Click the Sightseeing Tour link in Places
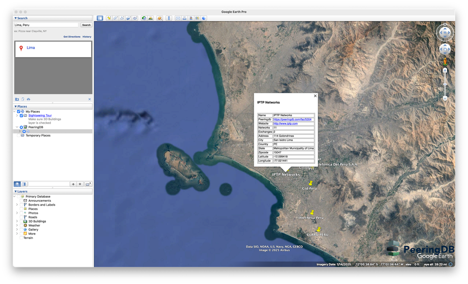The width and height of the screenshot is (468, 284). [40, 116]
